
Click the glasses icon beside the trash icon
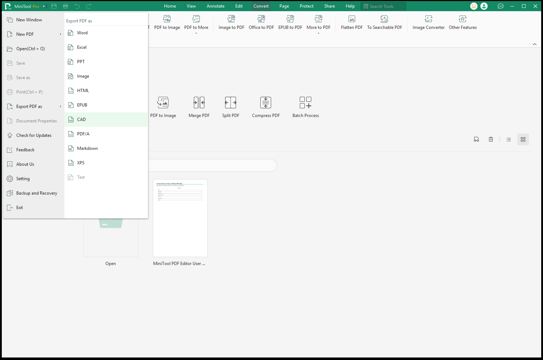coord(476,139)
